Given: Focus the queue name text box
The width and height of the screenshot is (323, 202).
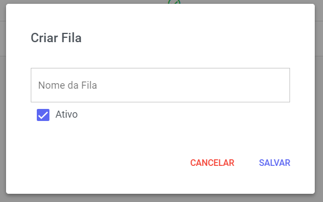Looking at the screenshot, I should (160, 85).
